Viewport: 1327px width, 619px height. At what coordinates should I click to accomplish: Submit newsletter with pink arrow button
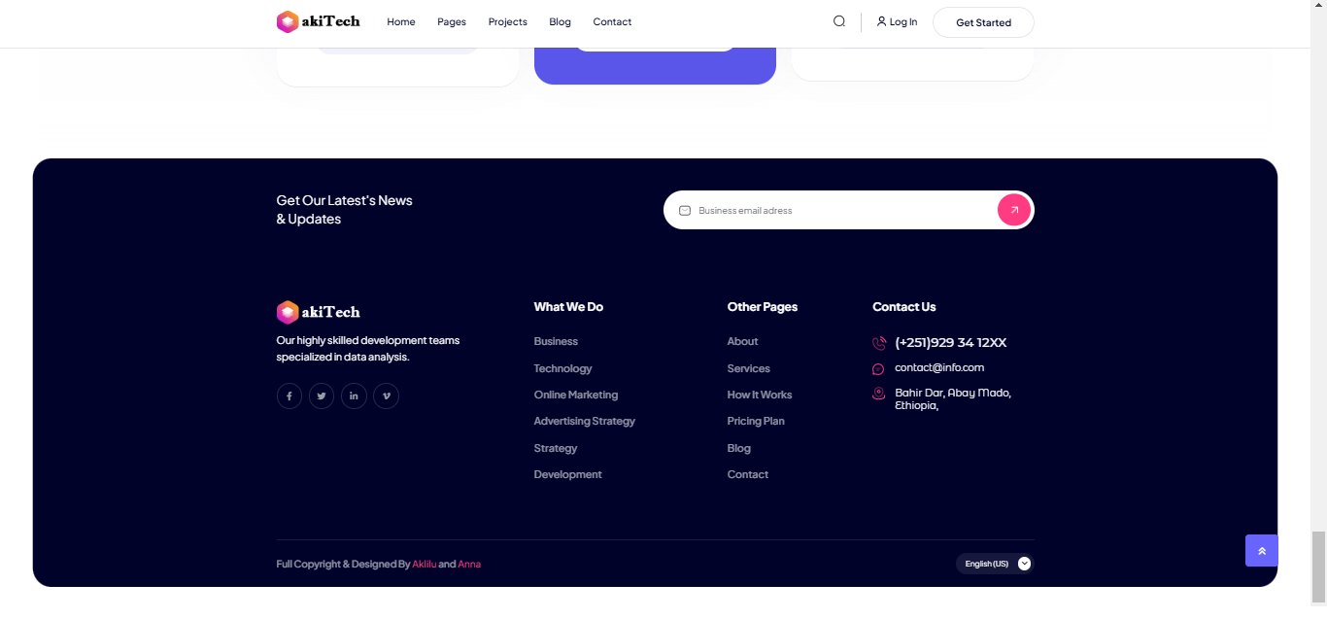point(1014,210)
